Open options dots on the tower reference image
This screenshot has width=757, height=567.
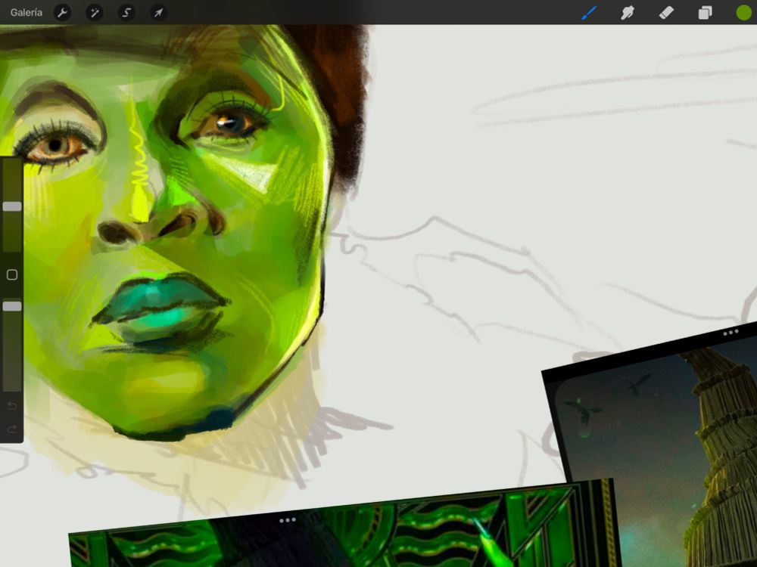tap(731, 332)
